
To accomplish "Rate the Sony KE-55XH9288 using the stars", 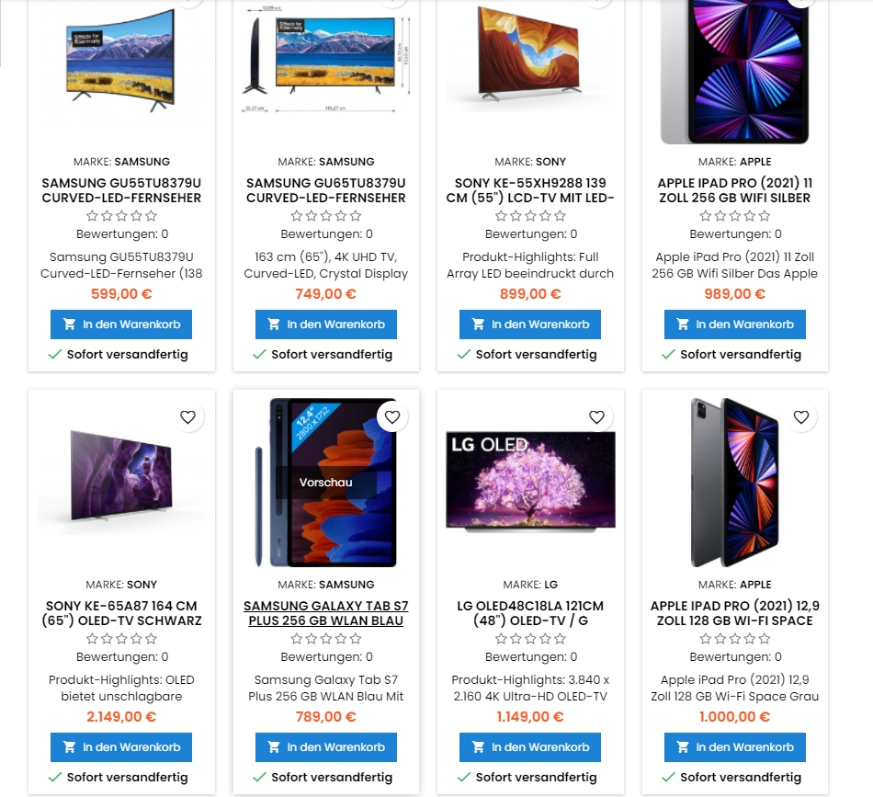I will pos(530,215).
